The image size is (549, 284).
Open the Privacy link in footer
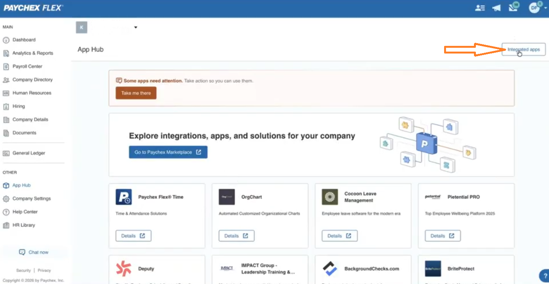44,271
